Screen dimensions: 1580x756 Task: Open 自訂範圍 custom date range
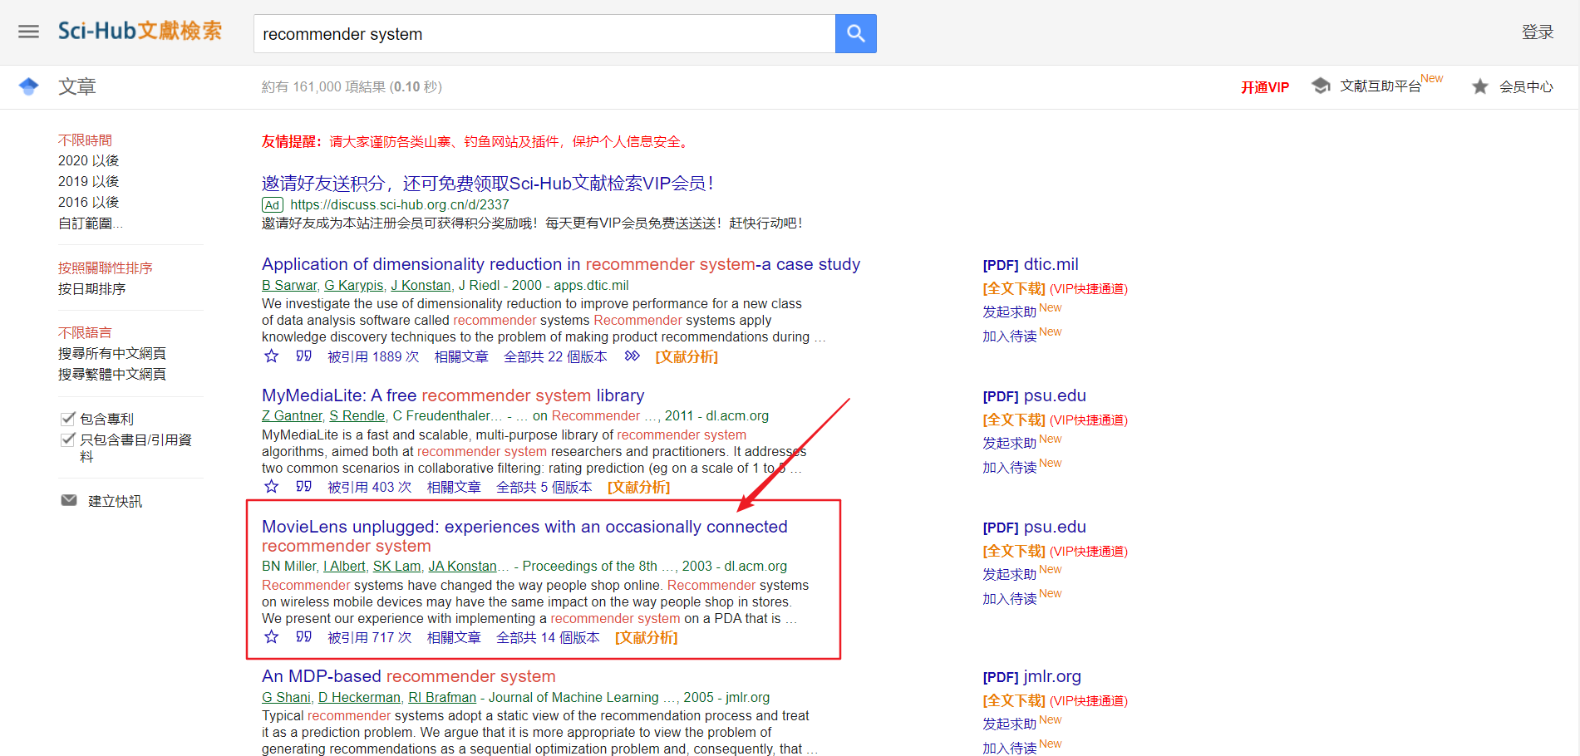tap(89, 222)
